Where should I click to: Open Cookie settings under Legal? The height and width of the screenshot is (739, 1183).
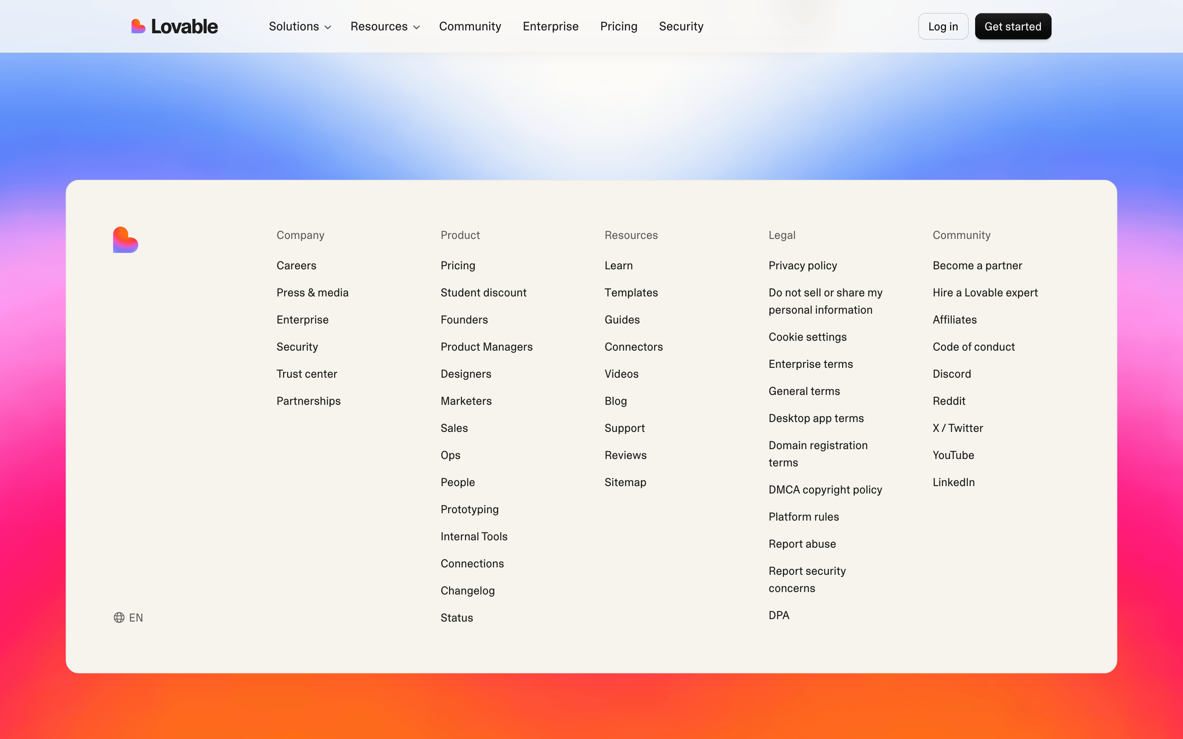(x=807, y=337)
